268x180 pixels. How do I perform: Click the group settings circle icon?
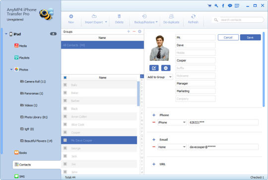(139, 31)
